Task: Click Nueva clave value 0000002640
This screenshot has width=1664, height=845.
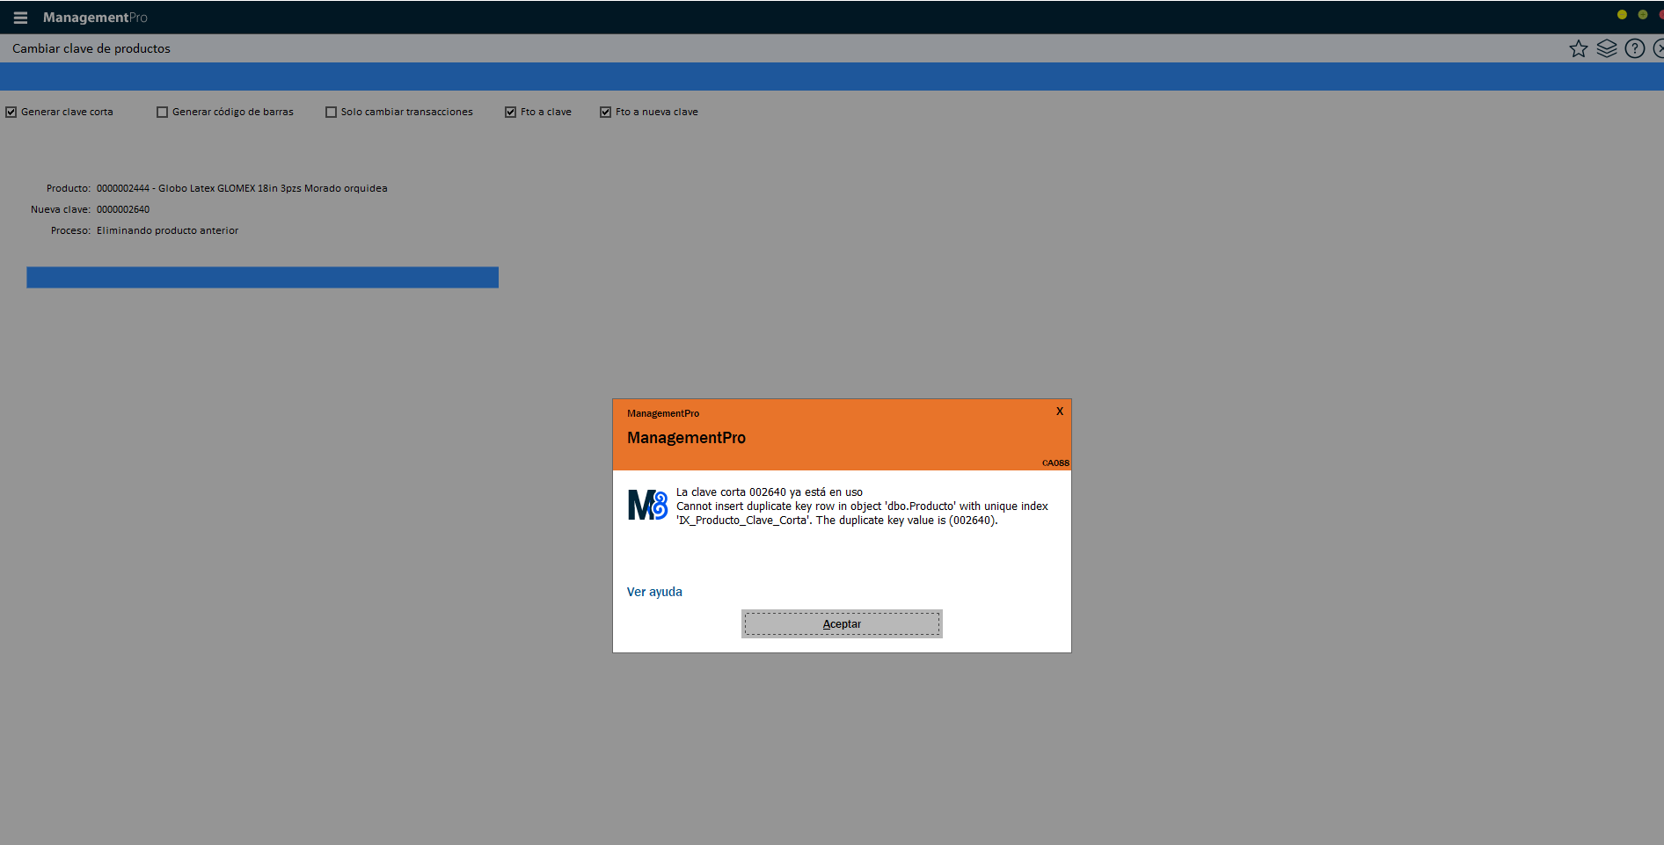Action: (123, 209)
